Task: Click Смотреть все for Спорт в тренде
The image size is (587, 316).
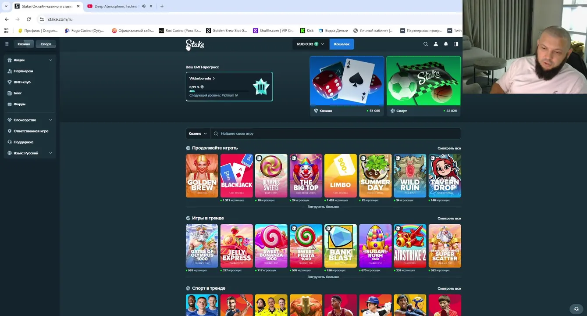Action: tap(449, 288)
